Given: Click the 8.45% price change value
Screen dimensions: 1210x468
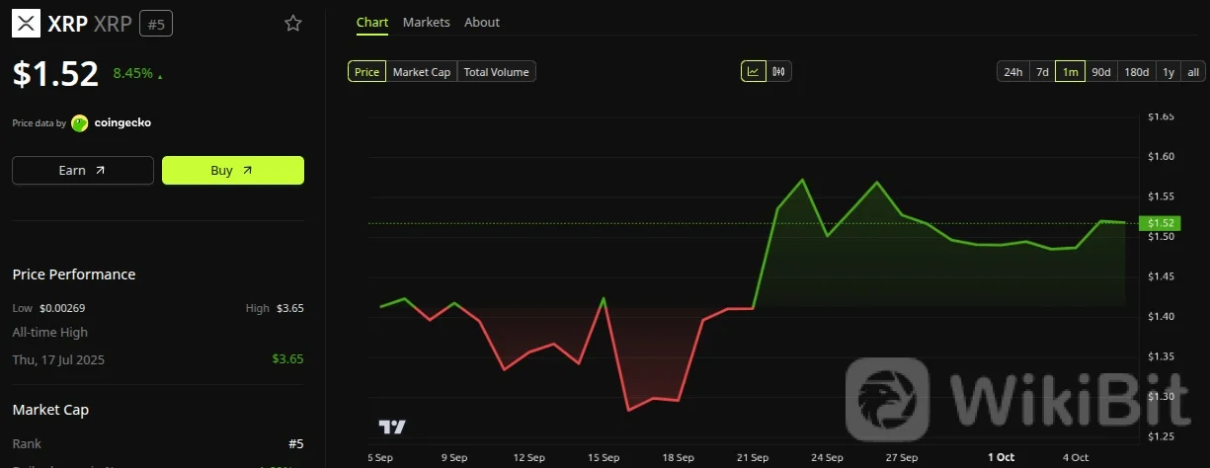Looking at the screenshot, I should point(132,73).
